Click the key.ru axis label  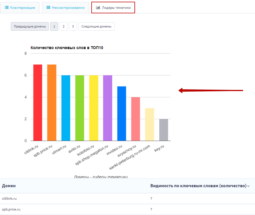(x=159, y=148)
